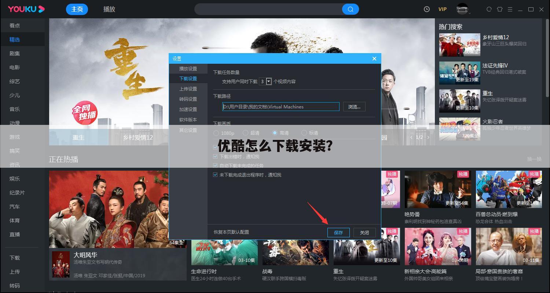Open 下载 in left sidebar
This screenshot has height=293, width=550.
(x=15, y=257)
